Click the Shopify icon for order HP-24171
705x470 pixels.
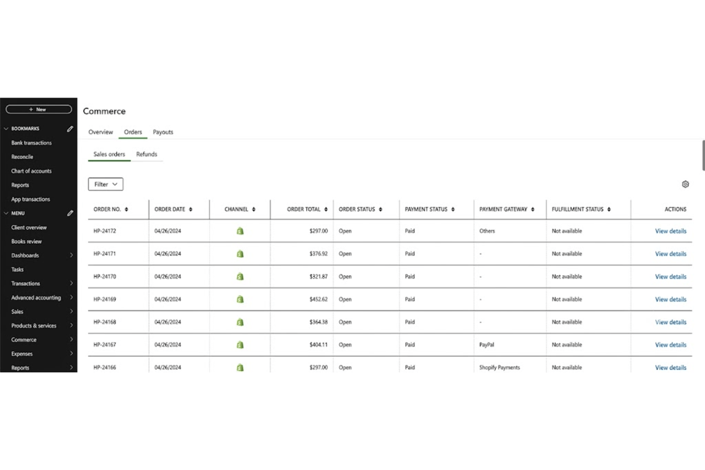pyautogui.click(x=240, y=254)
